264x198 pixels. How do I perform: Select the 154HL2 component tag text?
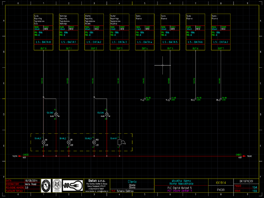click(63, 139)
